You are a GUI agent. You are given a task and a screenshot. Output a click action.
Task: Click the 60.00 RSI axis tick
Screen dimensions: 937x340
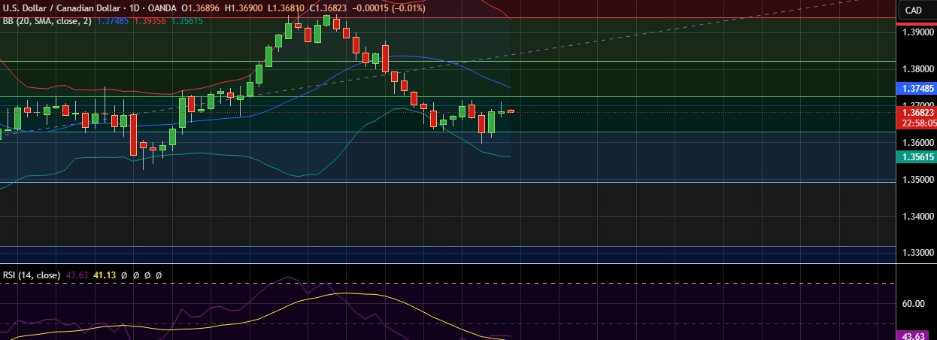coord(913,303)
